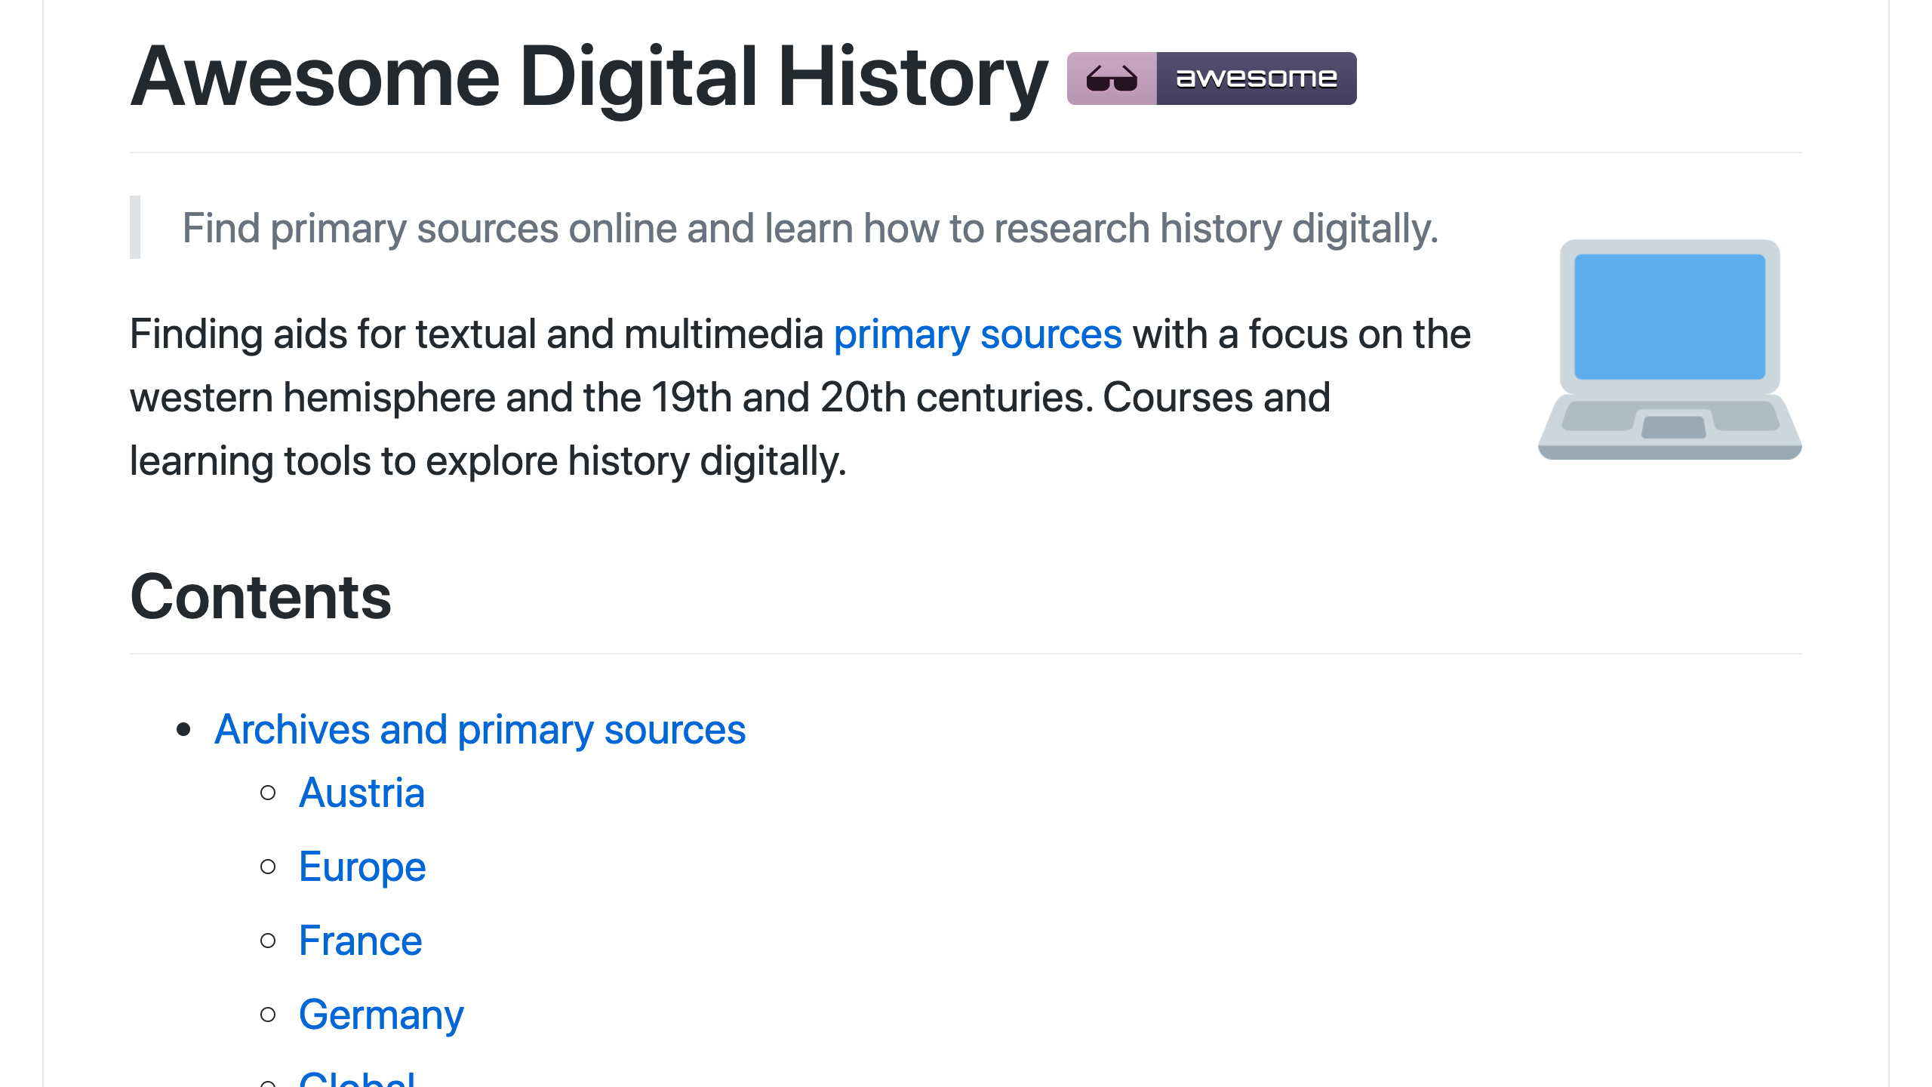The height and width of the screenshot is (1087, 1932).
Task: Click the gray blockquote tagline text
Action: [x=810, y=229]
